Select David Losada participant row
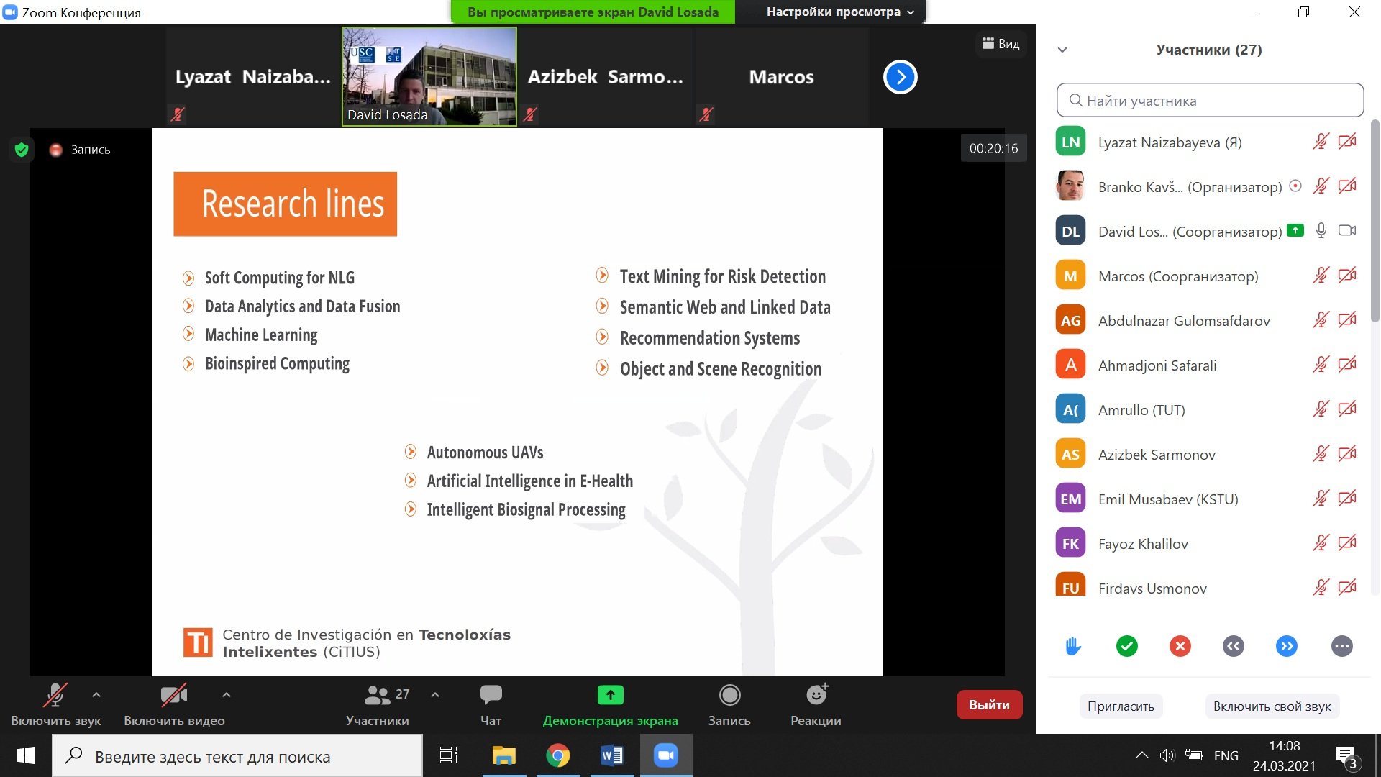 [x=1208, y=231]
